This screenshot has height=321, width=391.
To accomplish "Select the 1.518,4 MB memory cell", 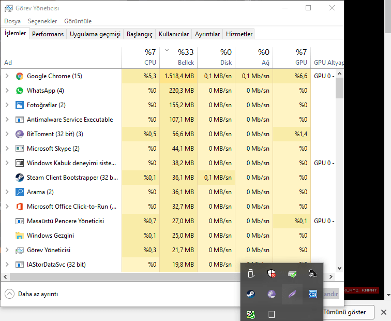I will tap(178, 76).
